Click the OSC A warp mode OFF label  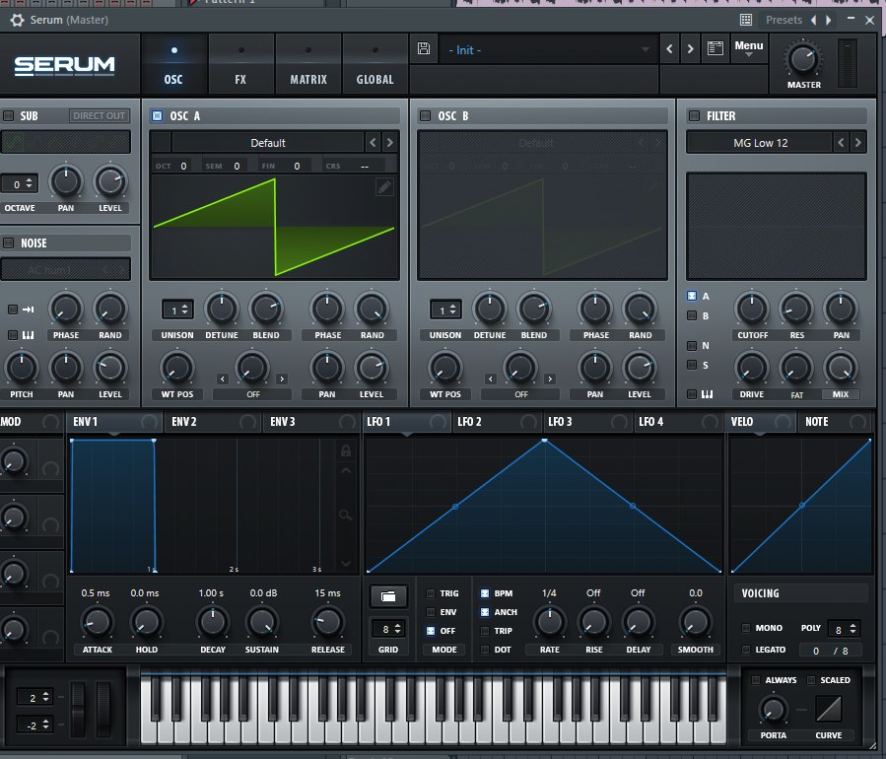[252, 394]
